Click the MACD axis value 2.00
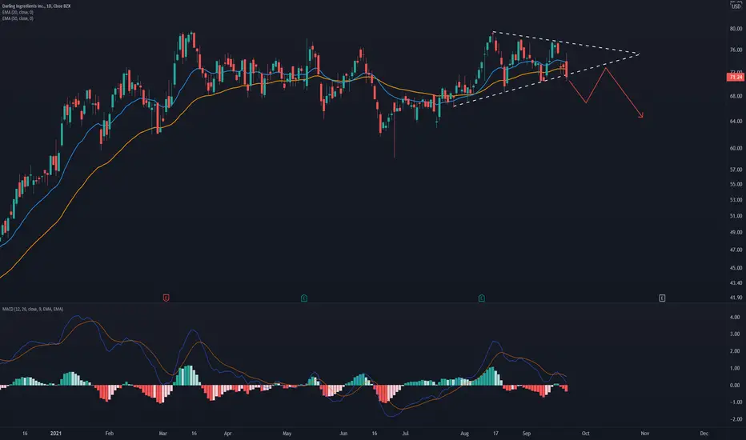Viewport: 746px width, 440px height. (x=735, y=351)
